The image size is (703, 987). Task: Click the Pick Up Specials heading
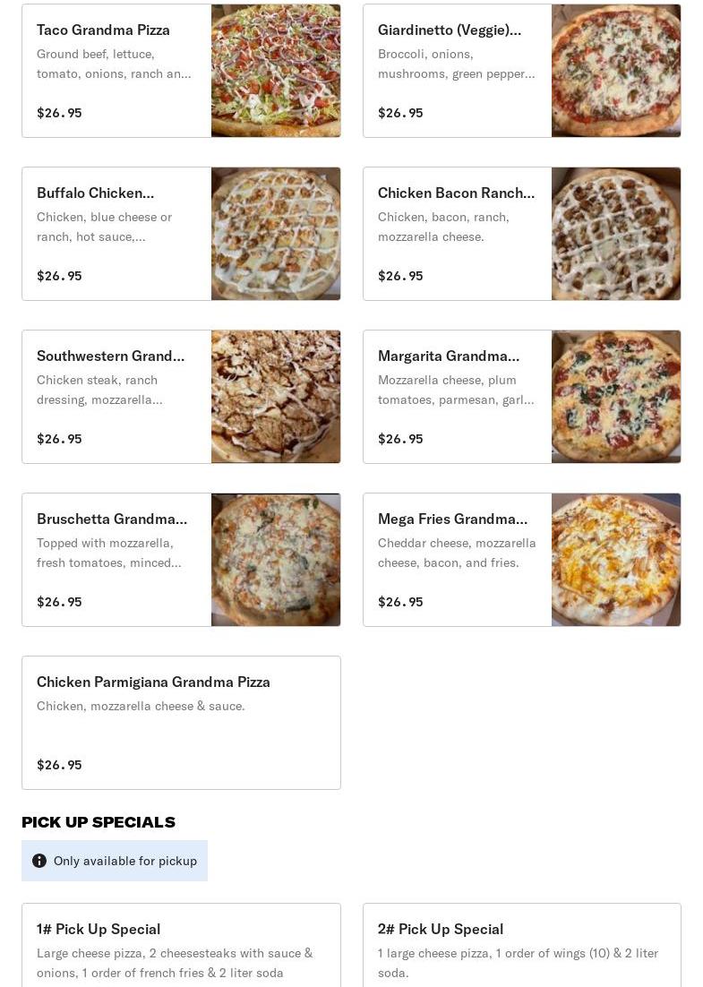[x=99, y=822]
